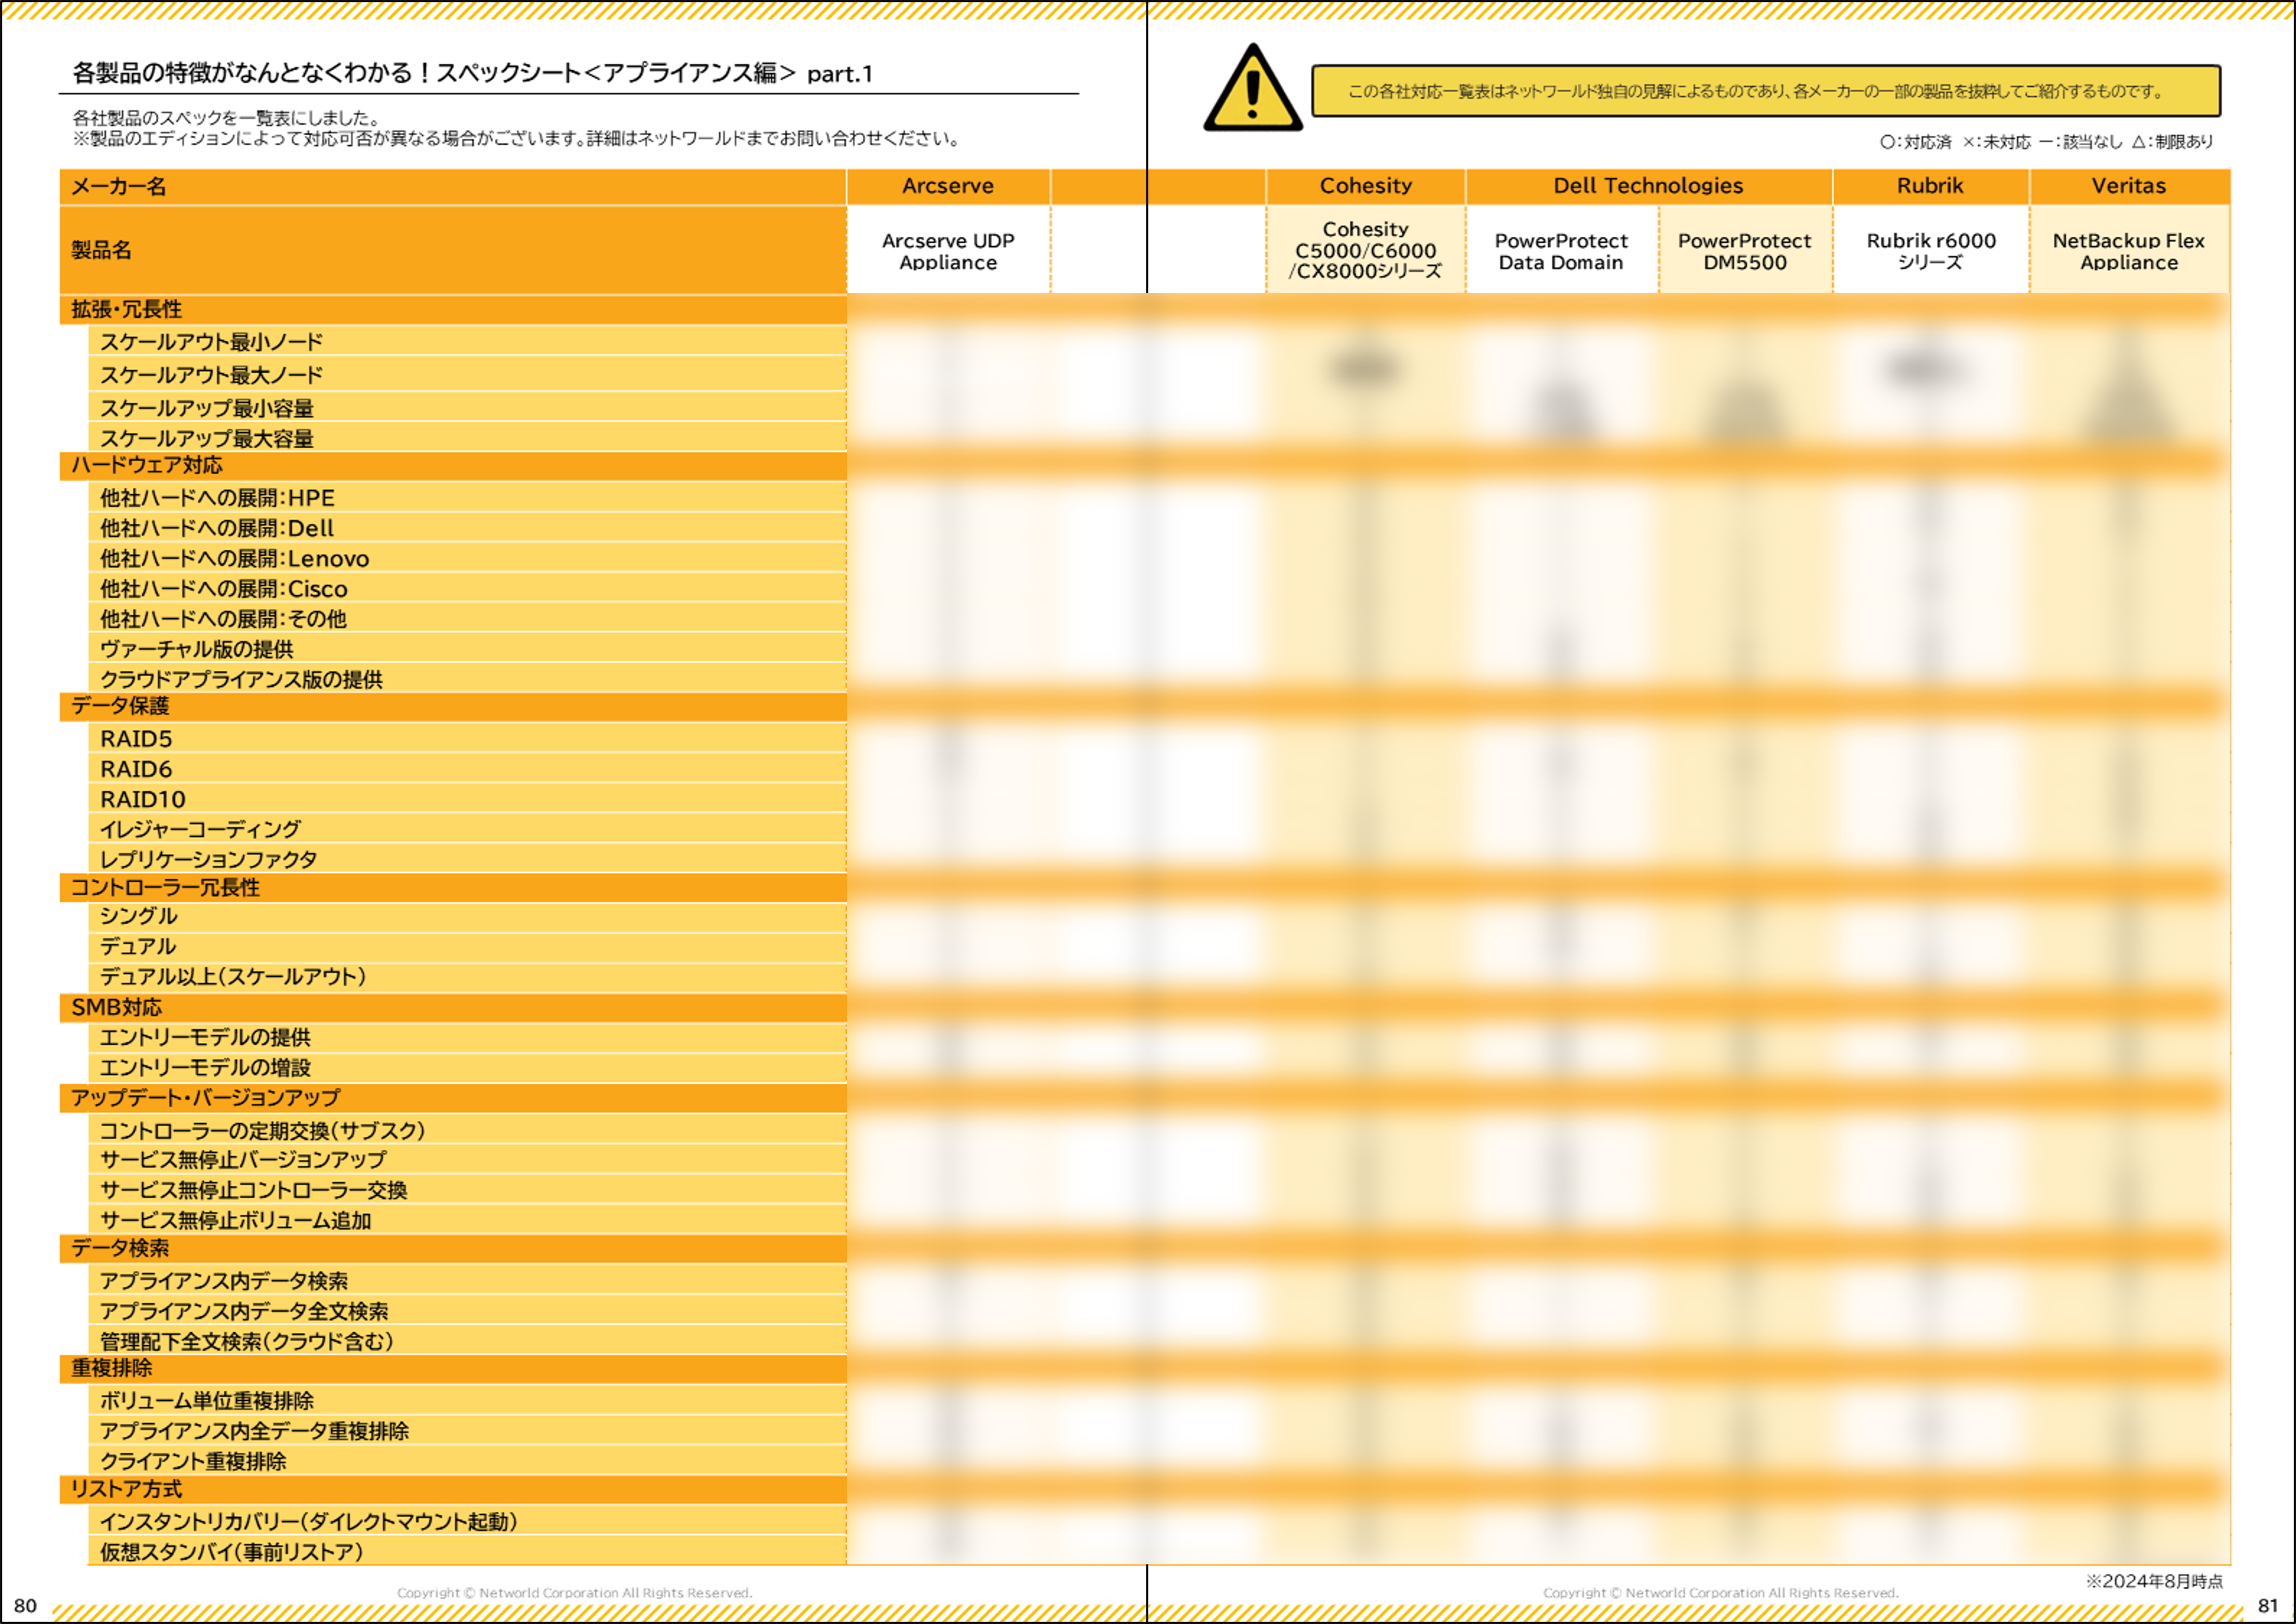The image size is (2296, 1624).
Task: Click the 他社ハードへの展開:その他 row
Action: coord(467,618)
